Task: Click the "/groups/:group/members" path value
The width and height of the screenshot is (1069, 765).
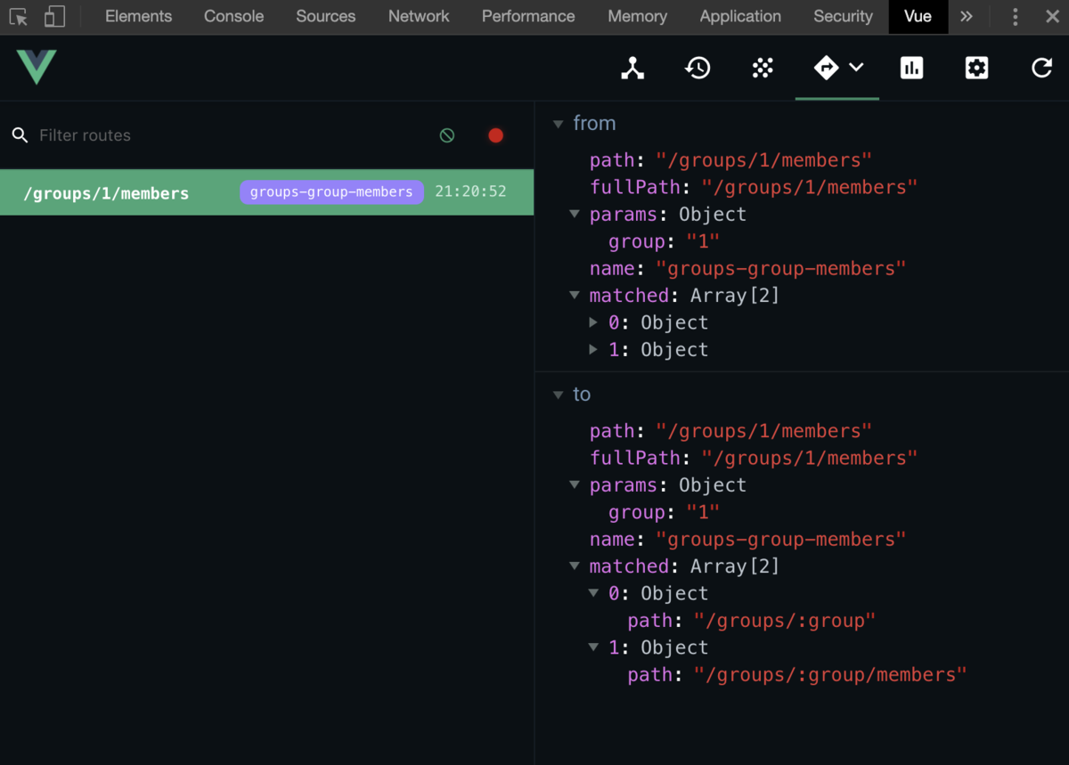Action: pos(830,675)
